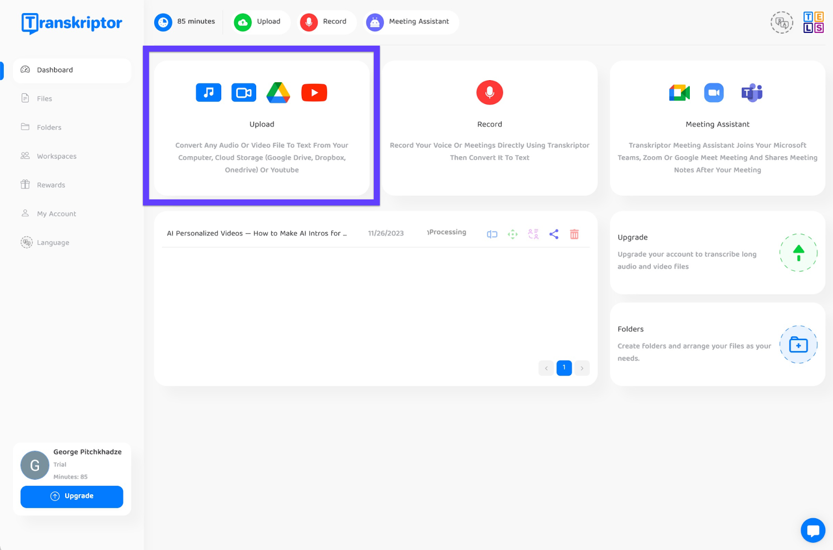
Task: Click the Upload card title text
Action: pos(262,124)
